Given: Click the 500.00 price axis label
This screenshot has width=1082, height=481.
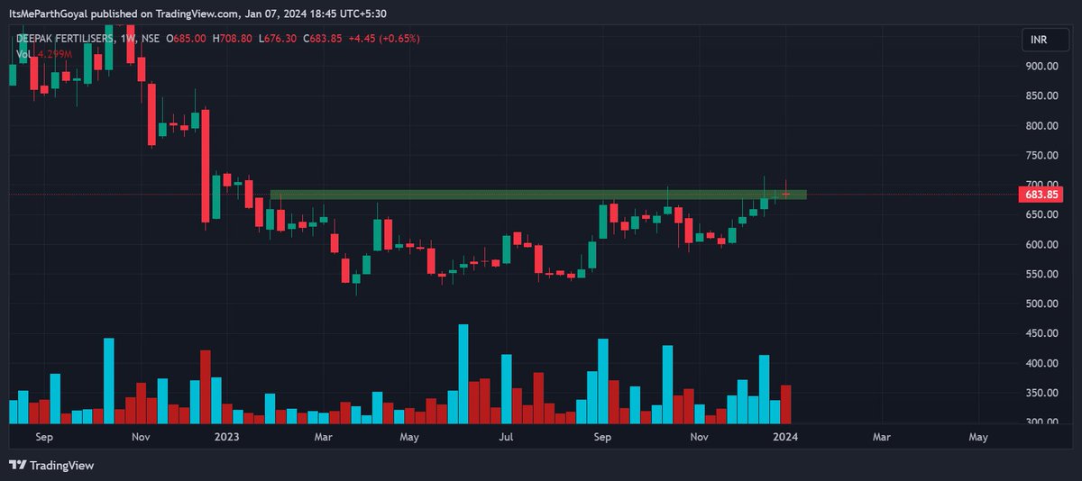Looking at the screenshot, I should coord(1041,304).
